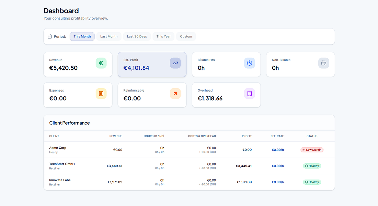Open the Custom period option
The width and height of the screenshot is (378, 206).
(x=186, y=36)
